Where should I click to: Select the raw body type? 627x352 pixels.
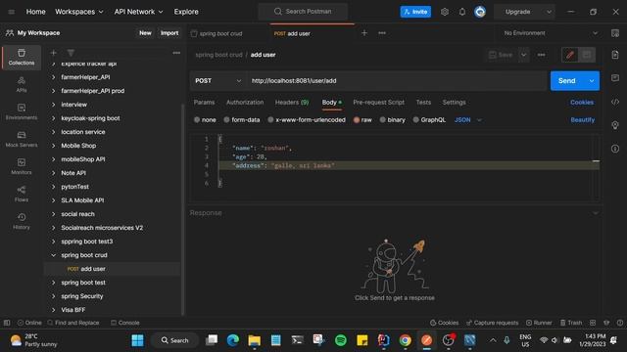pyautogui.click(x=362, y=119)
